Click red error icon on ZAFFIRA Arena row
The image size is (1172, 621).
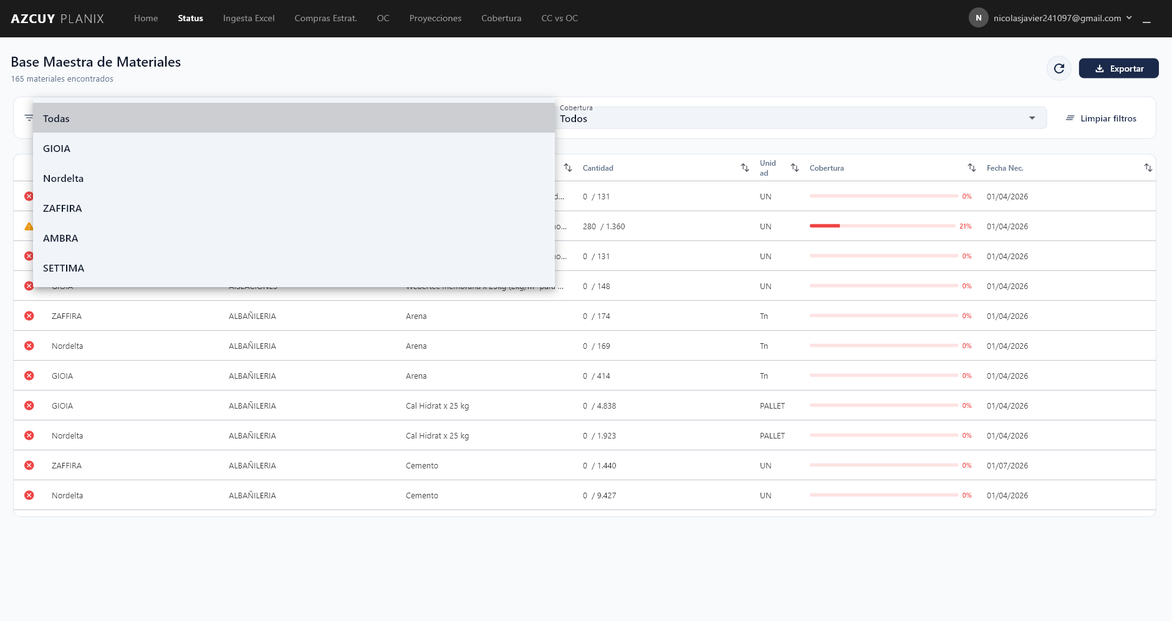(x=29, y=316)
